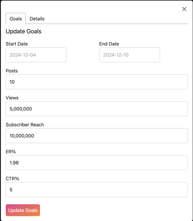This screenshot has width=193, height=221.
Task: Dismiss the dialog with the X icon
Action: [x=184, y=9]
